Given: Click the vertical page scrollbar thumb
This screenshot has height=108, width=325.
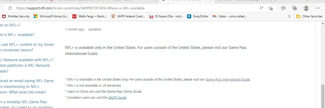Looking at the screenshot, I should tap(323, 96).
